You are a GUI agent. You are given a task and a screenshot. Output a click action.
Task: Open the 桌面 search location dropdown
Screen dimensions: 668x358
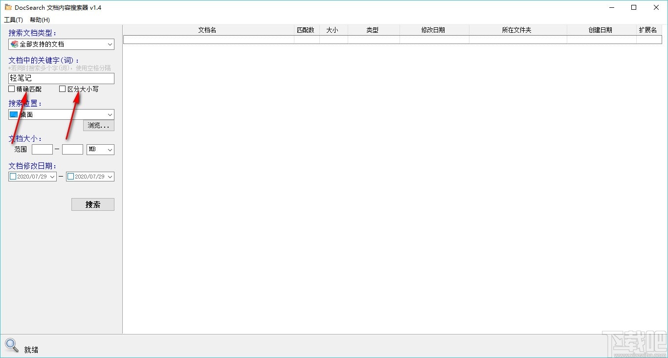[x=110, y=114]
